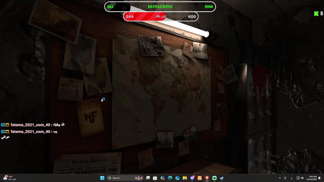Click the second fatema_2021_osm_40 chat username
Viewport: 324px width, 182px height.
(x=30, y=132)
